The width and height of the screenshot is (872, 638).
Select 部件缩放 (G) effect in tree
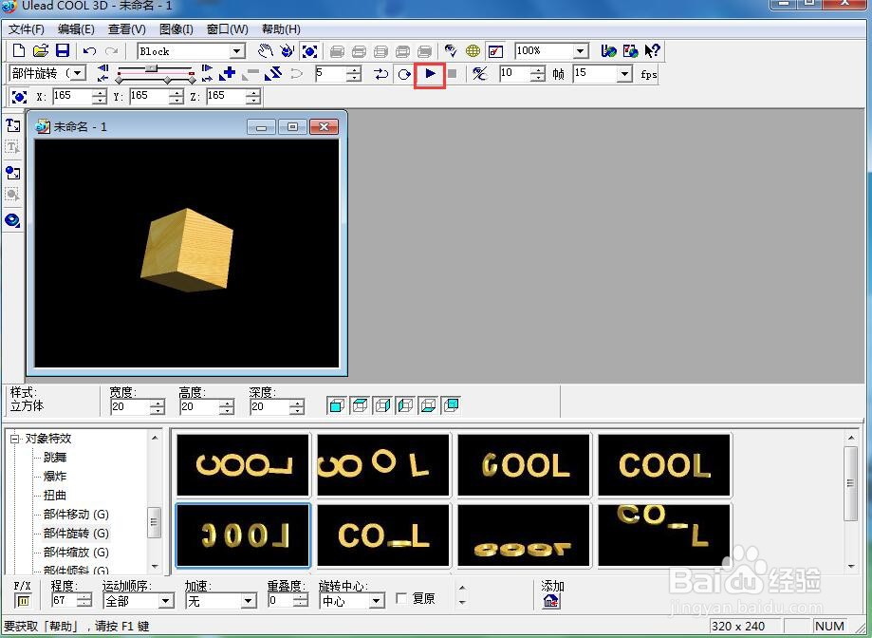76,553
